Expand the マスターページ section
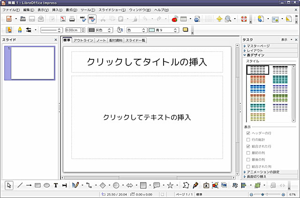Screen dimensions: 300x198 tap(270, 46)
